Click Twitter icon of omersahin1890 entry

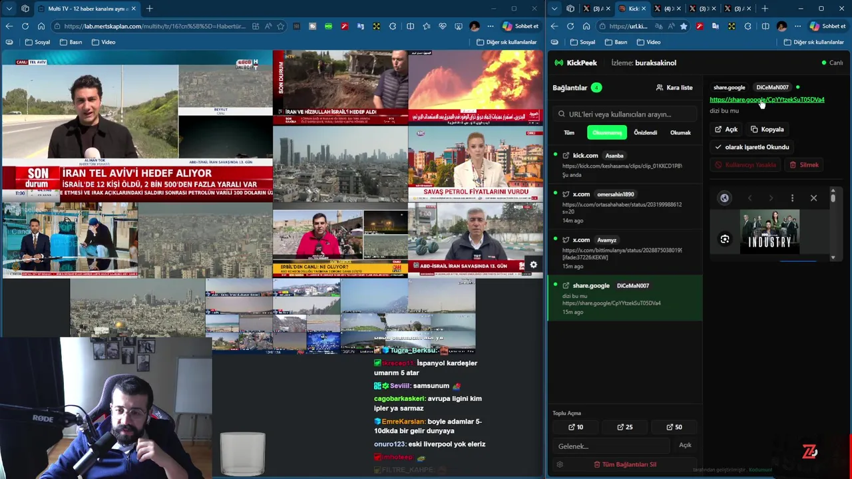click(x=566, y=194)
